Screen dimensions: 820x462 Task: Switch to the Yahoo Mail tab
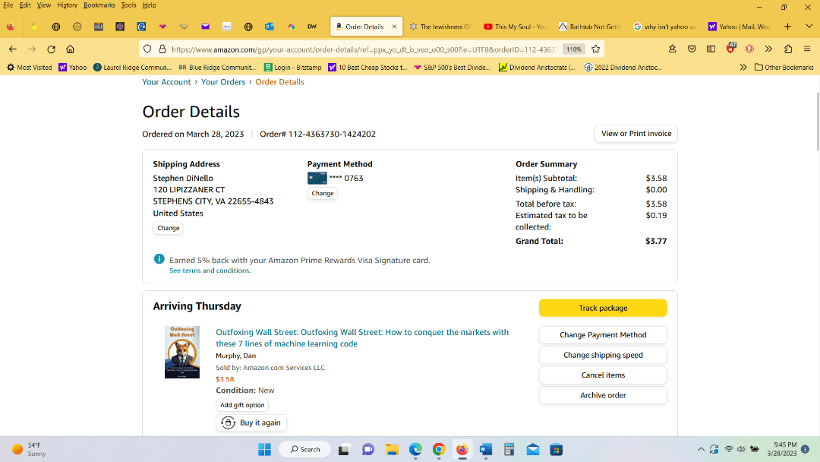(740, 27)
